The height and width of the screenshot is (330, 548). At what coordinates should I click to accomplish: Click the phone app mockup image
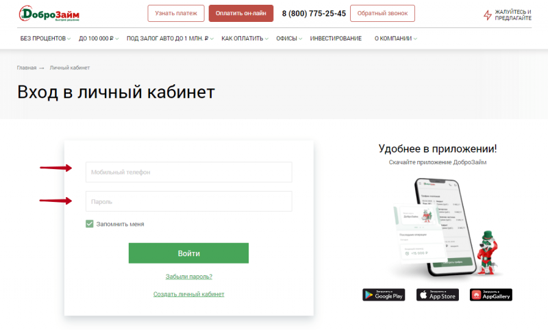click(446, 227)
